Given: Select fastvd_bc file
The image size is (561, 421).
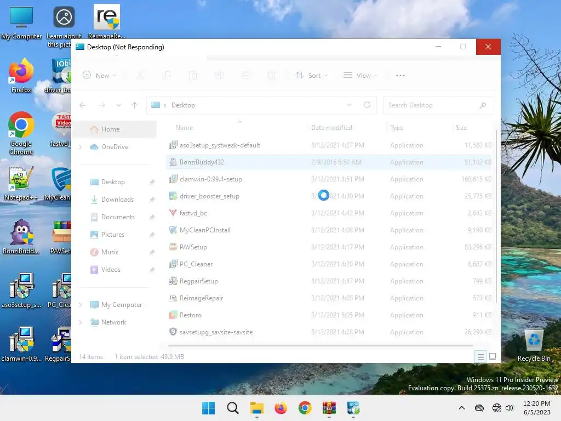Looking at the screenshot, I should pyautogui.click(x=329, y=213).
